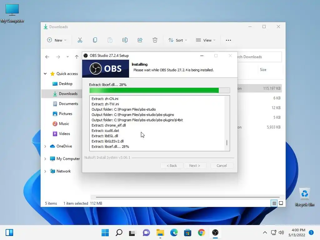This screenshot has width=320, height=240.
Task: Click the Search Downloads field
Action: [x=259, y=57]
